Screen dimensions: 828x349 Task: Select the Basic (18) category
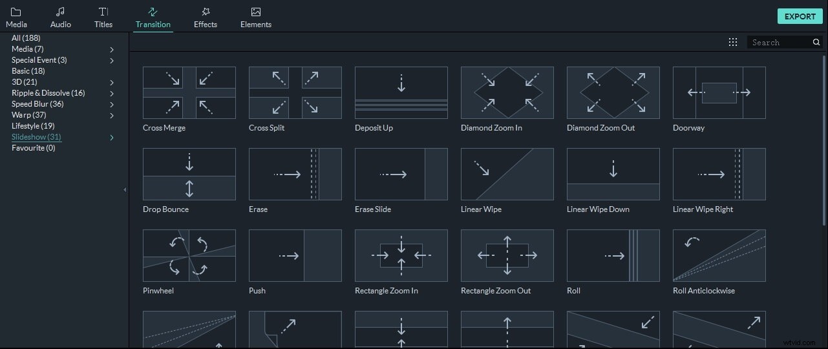(x=28, y=71)
